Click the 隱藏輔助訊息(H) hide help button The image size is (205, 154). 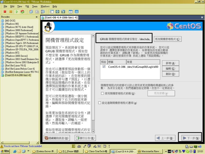pos(56,138)
